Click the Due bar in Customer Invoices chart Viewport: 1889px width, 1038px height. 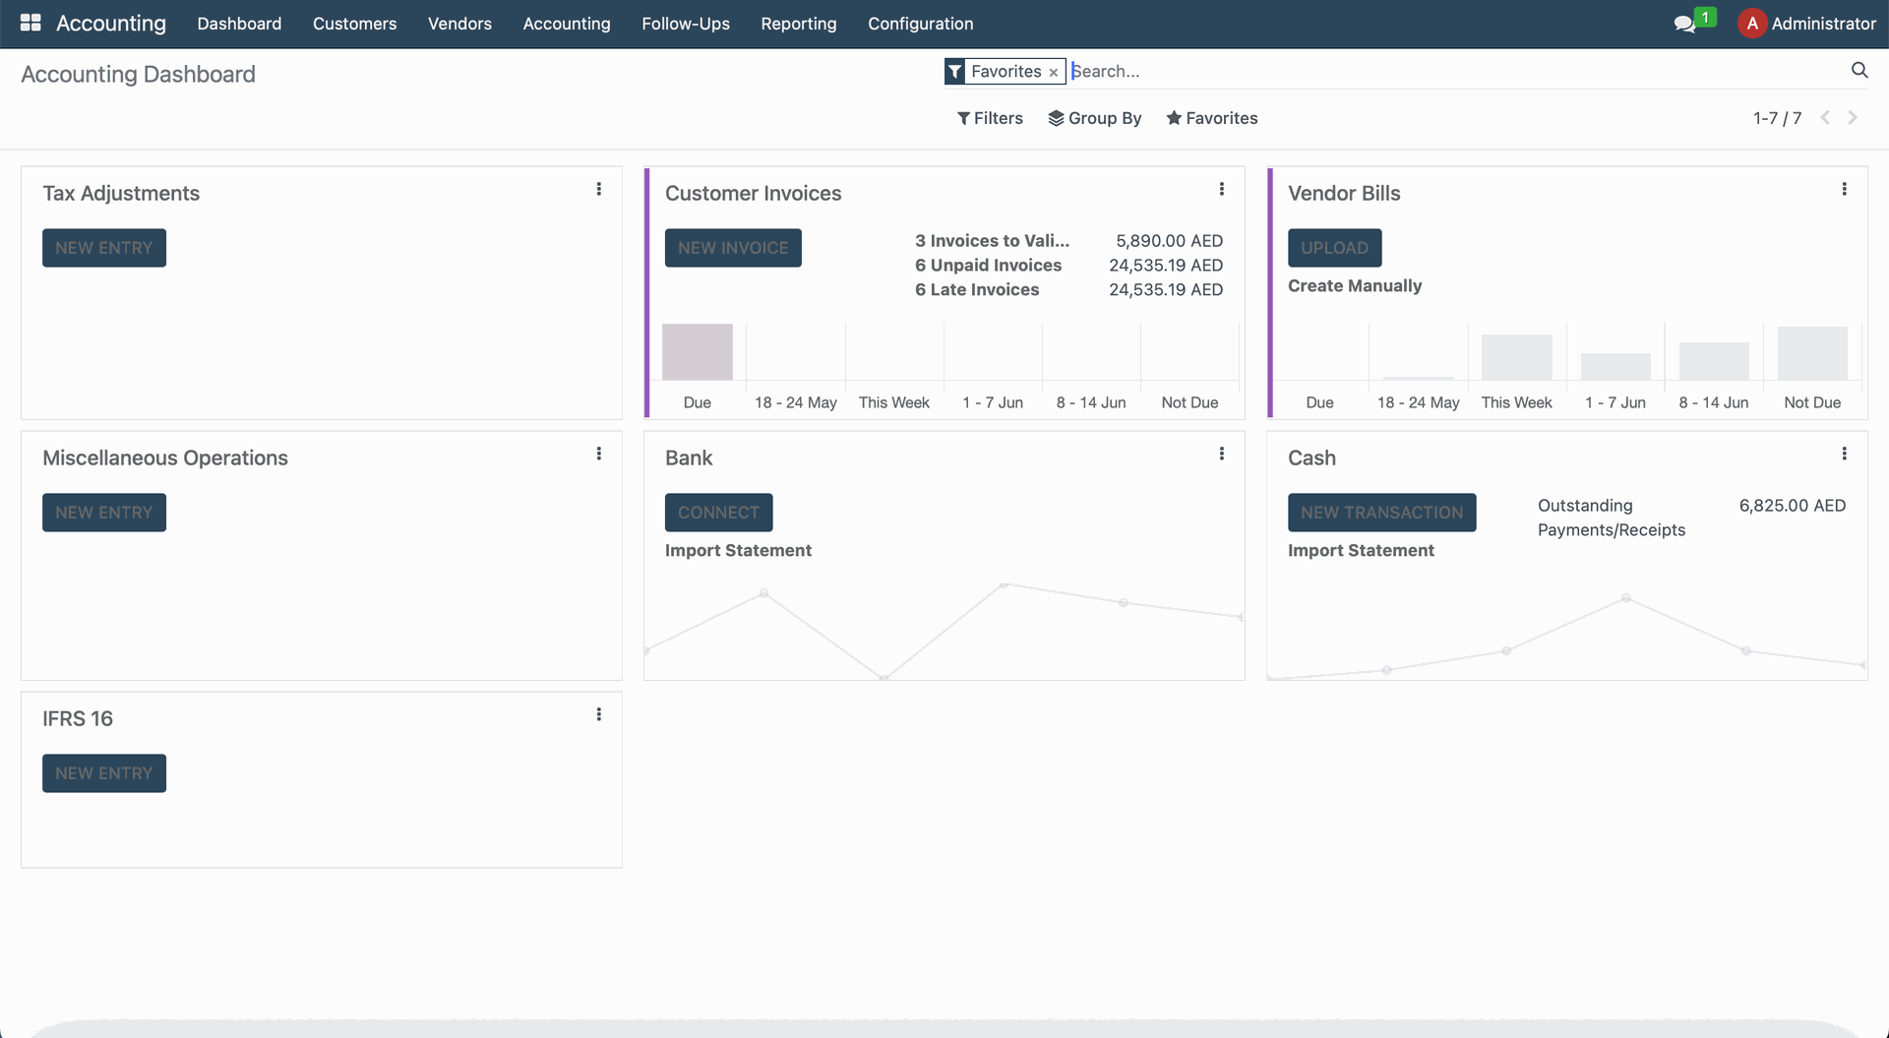(x=697, y=352)
